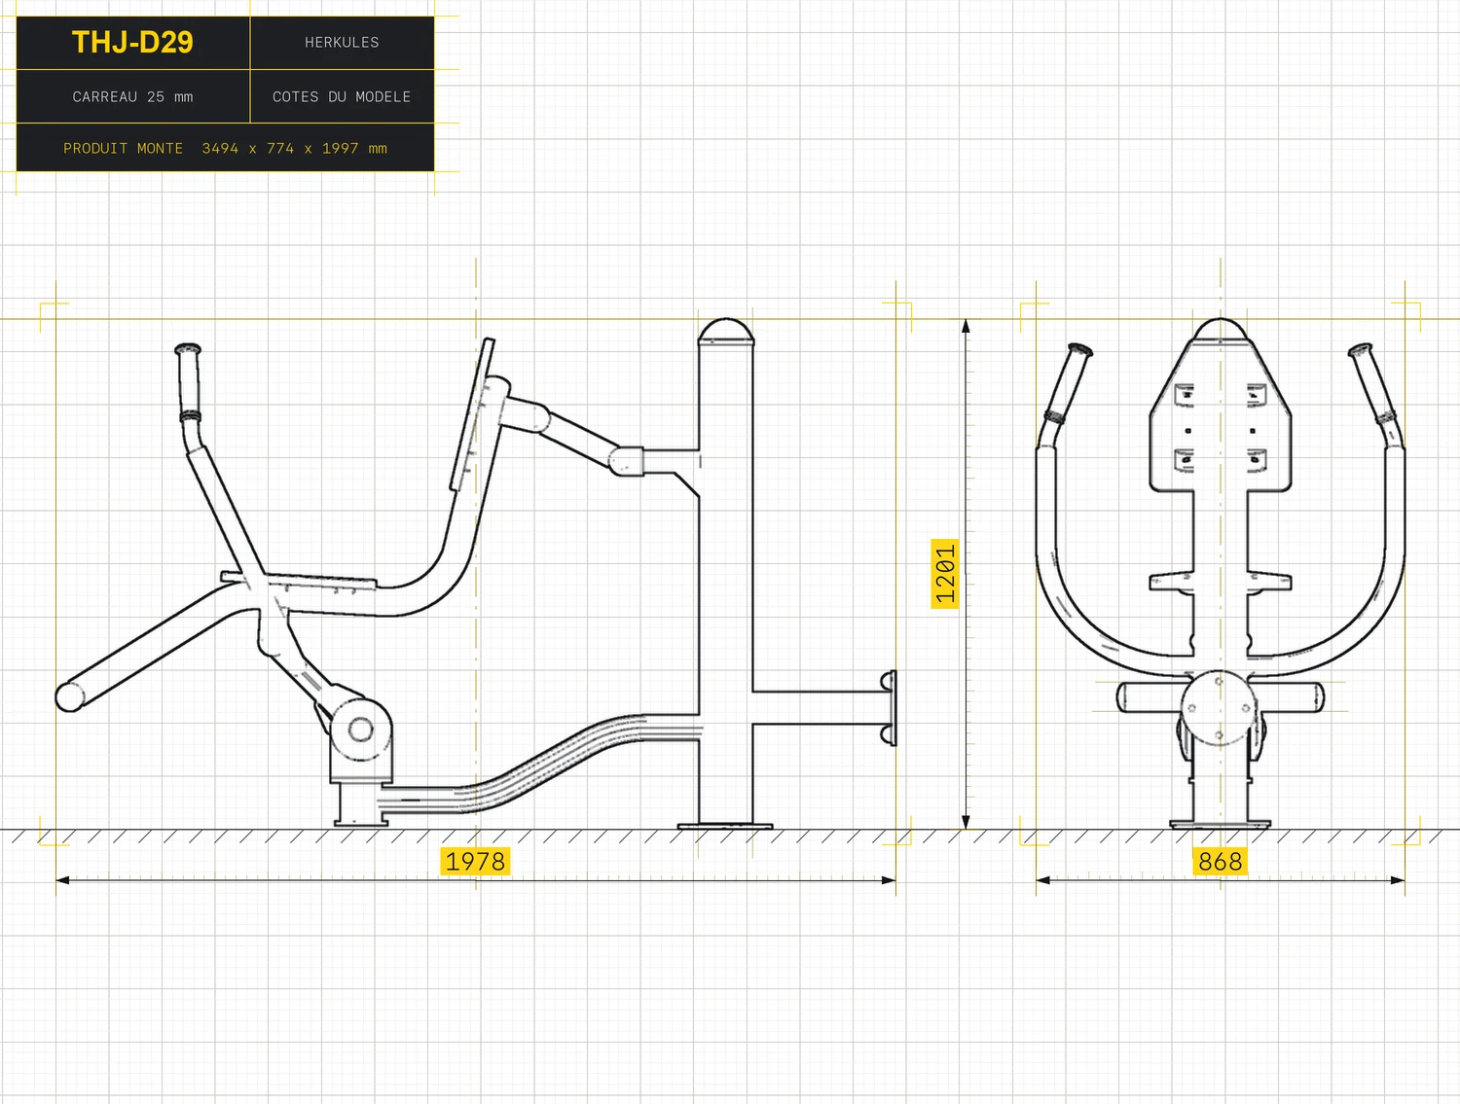Click the front view drawing with curved handlebars
Image resolution: width=1460 pixels, height=1104 pixels.
[1221, 573]
